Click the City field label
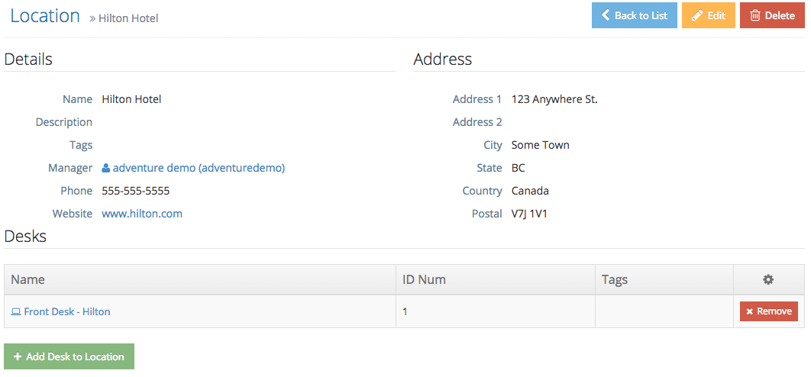The height and width of the screenshot is (377, 811). coord(493,145)
